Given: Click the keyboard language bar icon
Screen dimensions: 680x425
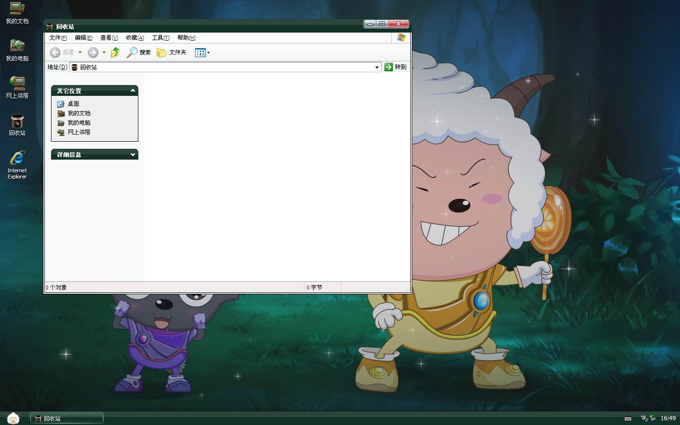Looking at the screenshot, I should pyautogui.click(x=628, y=418).
